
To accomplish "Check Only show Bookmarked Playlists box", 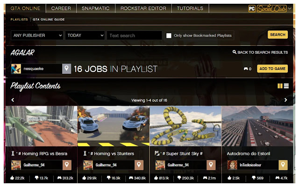I will 169,36.
